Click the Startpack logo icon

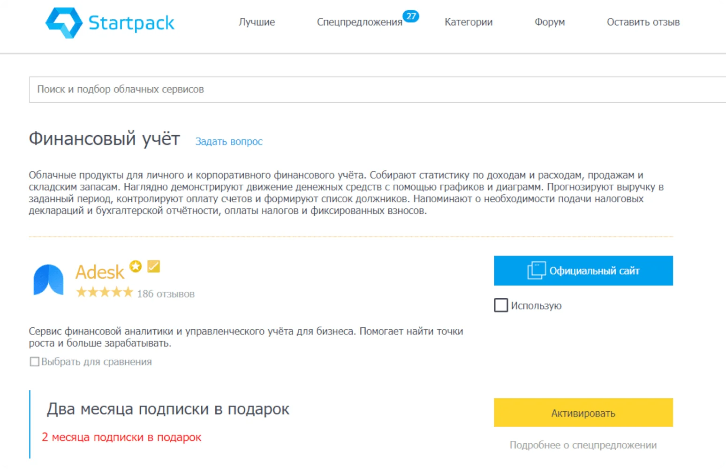(x=64, y=23)
